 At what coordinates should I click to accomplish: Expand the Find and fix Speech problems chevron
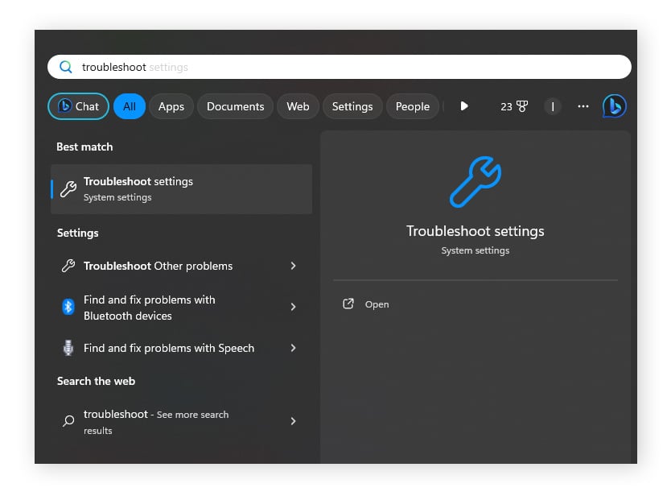pyautogui.click(x=294, y=348)
